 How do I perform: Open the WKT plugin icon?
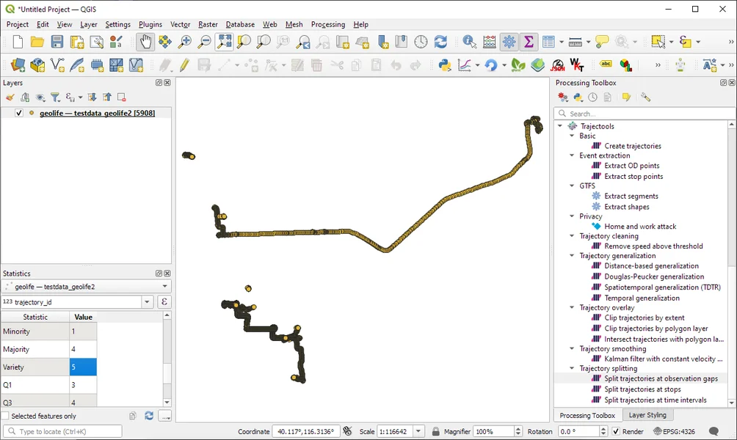577,65
